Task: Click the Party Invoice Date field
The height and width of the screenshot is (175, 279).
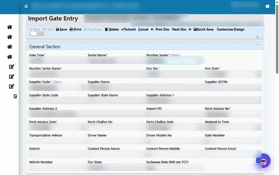Action: click(57, 127)
